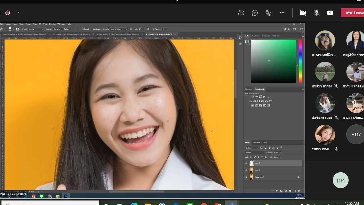Click the Teams recording indicator
Viewport: 364px width, 205px height.
pyautogui.click(x=8, y=13)
